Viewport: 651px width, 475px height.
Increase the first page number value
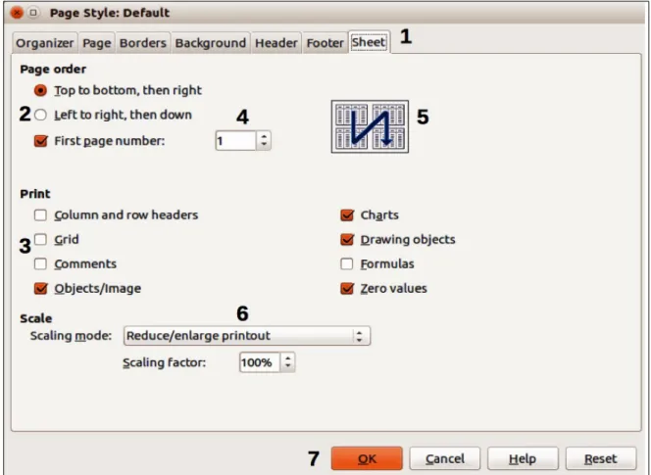[264, 136]
